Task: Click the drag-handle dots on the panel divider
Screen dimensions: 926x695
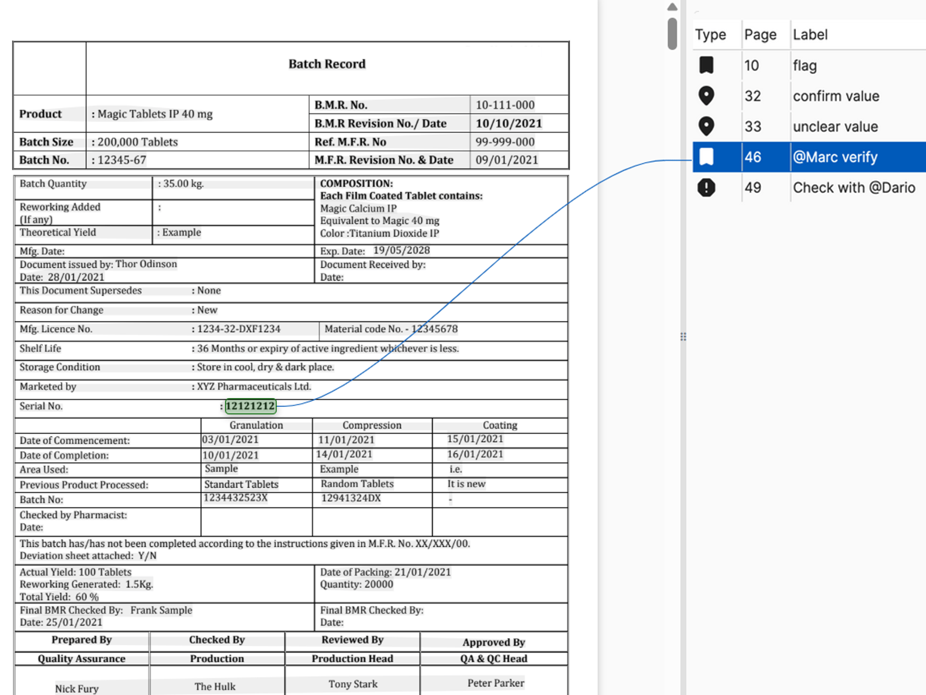Action: 683,336
